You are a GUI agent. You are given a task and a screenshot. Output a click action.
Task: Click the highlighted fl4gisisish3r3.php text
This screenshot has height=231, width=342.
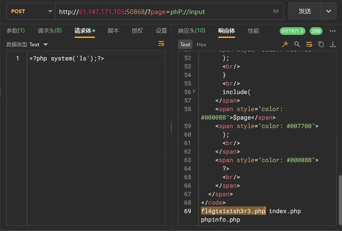click(233, 211)
